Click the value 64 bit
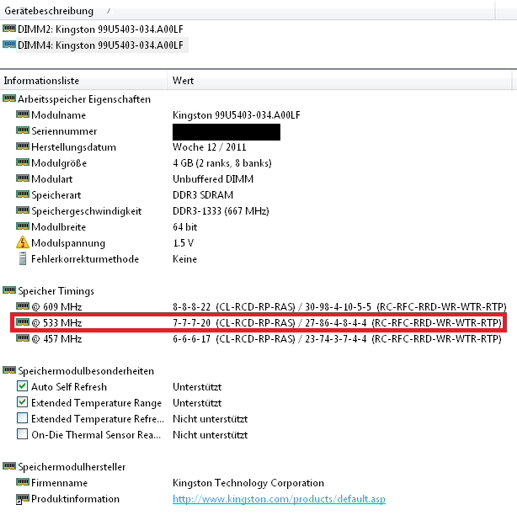This screenshot has height=515, width=517. pos(185,227)
